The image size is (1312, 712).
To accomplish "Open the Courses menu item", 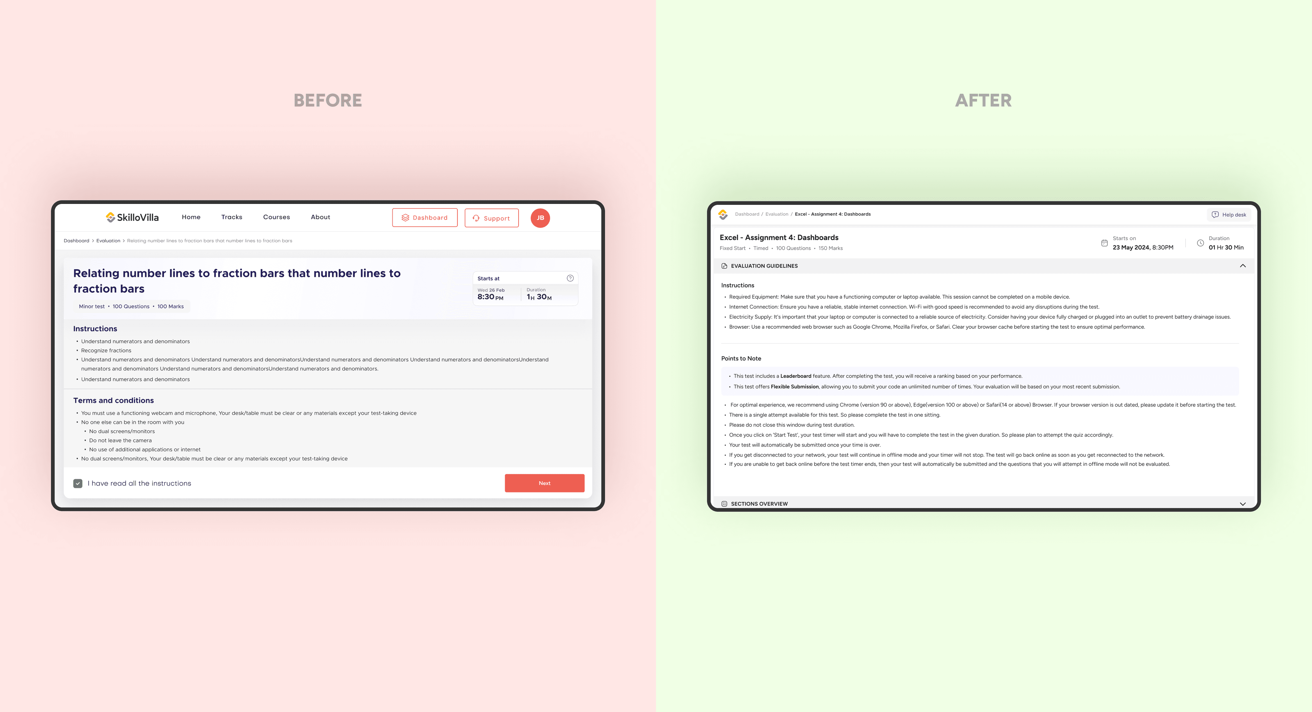I will tap(276, 217).
